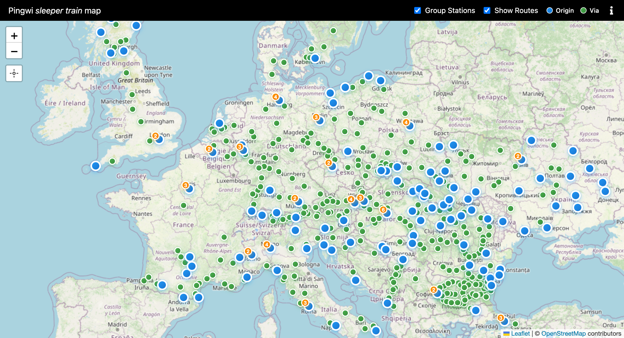624x338 pixels.
Task: Expand the 3-station cluster near Paris
Action: [x=185, y=185]
